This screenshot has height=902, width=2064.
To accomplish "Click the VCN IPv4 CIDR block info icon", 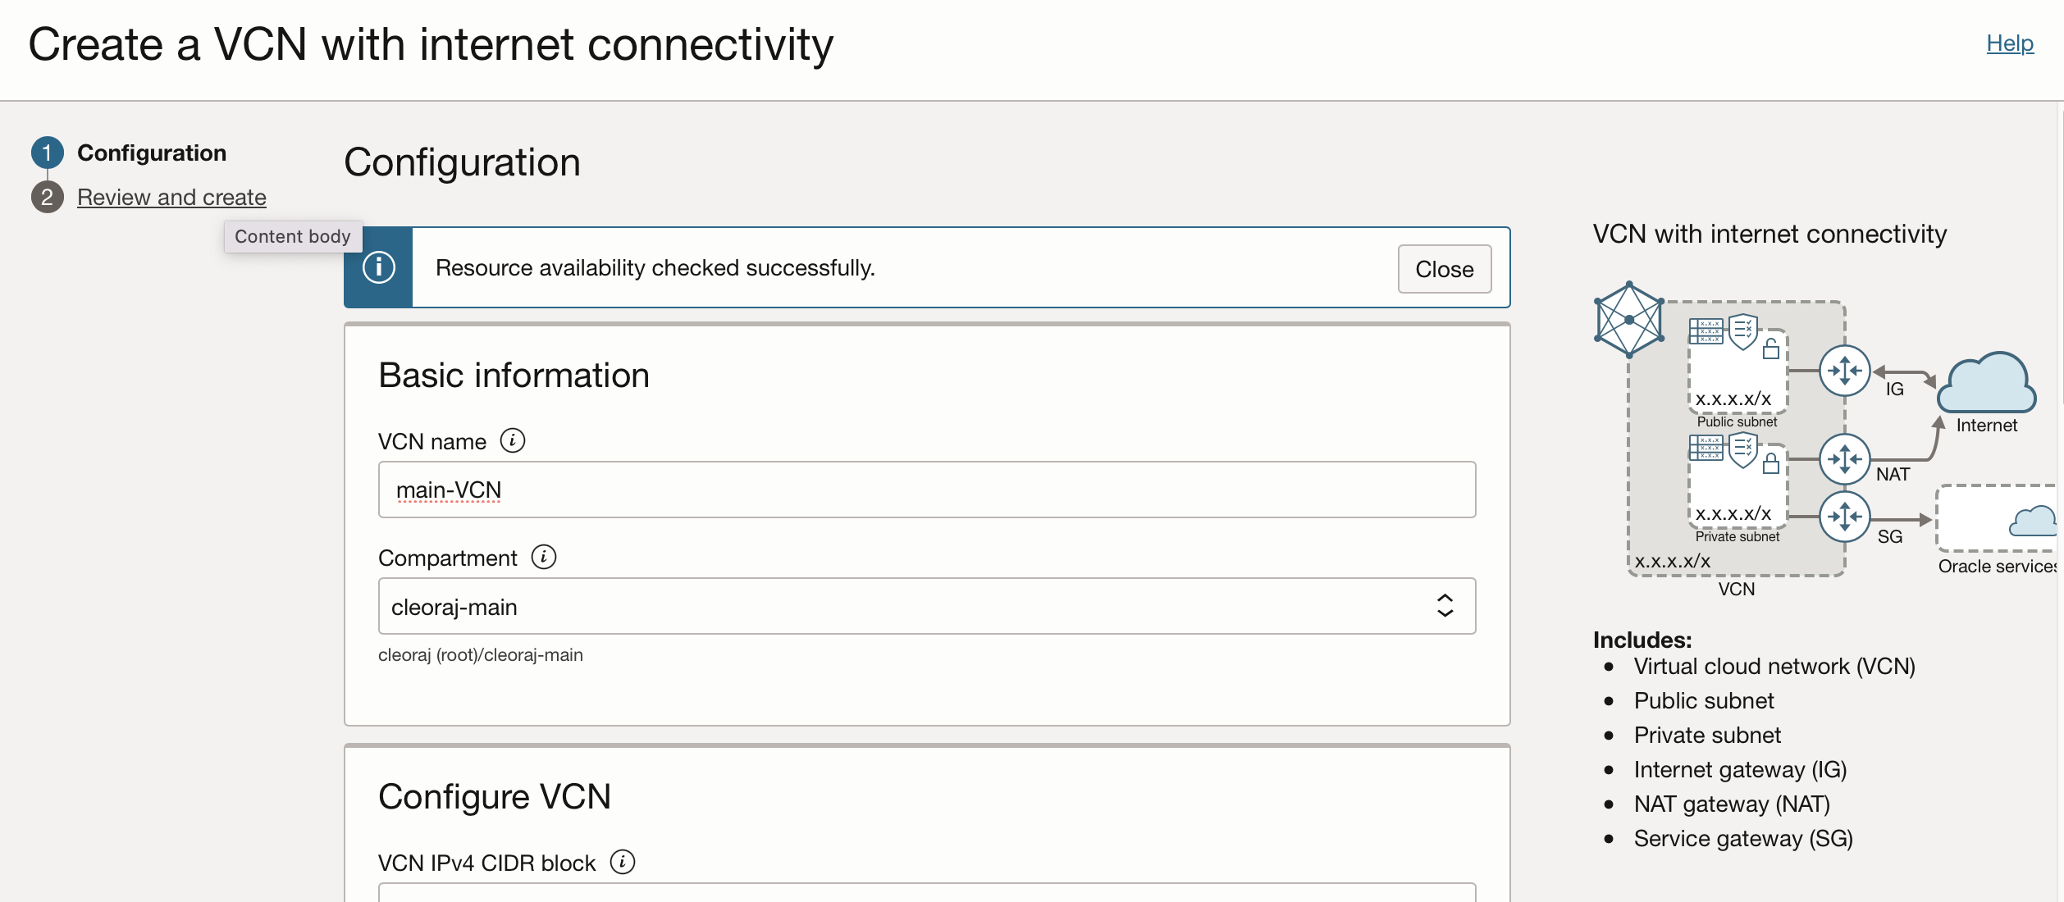I will point(623,862).
